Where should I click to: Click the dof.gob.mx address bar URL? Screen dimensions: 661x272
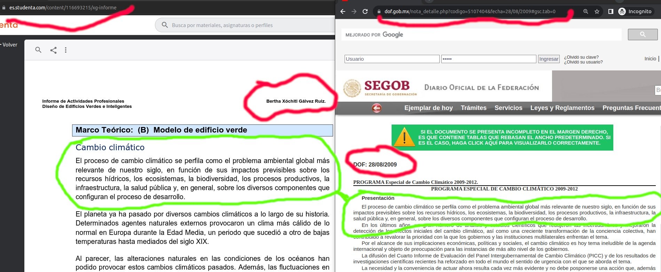470,11
